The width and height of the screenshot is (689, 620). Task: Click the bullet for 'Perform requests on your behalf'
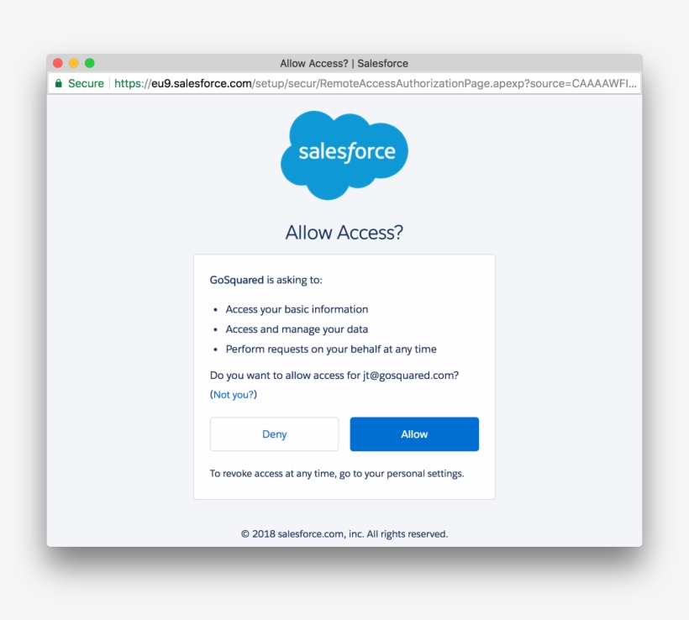tap(216, 349)
